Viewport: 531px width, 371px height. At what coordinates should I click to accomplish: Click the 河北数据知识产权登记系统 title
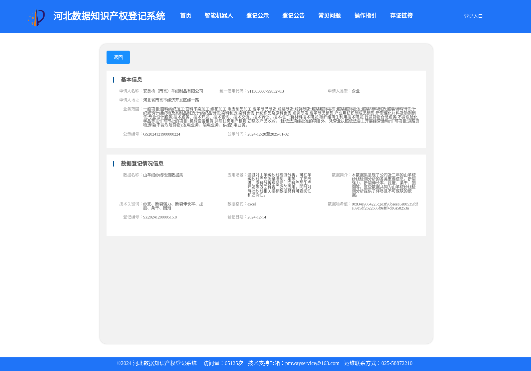point(109,16)
